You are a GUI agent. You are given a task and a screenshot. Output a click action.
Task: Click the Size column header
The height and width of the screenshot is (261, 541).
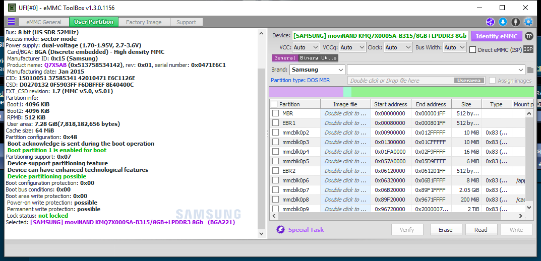(x=466, y=104)
